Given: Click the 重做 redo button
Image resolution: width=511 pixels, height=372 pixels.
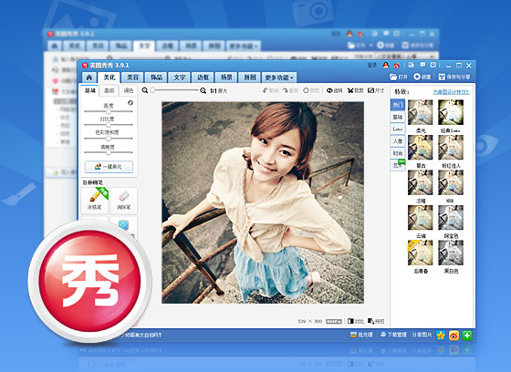Looking at the screenshot, I should click(x=290, y=90).
